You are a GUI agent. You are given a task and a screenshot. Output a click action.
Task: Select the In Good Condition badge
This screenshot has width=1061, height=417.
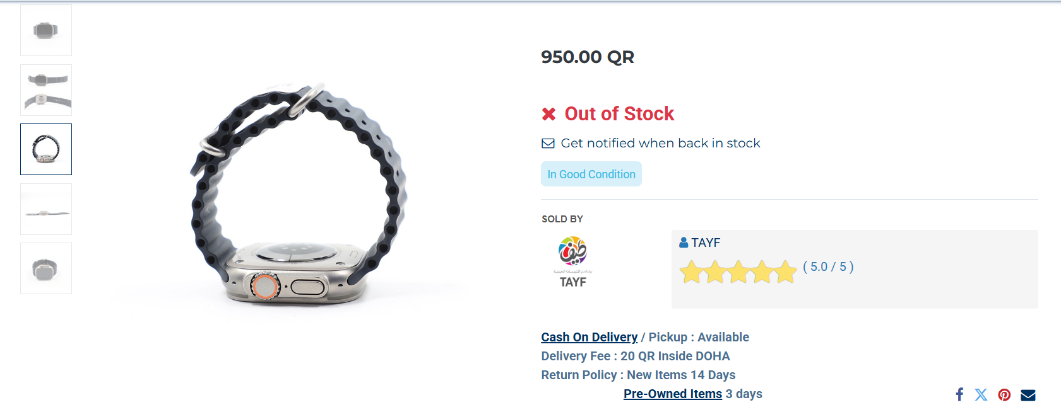coord(591,174)
